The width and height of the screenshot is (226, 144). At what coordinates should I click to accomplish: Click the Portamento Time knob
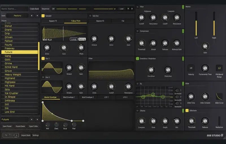coord(205,68)
